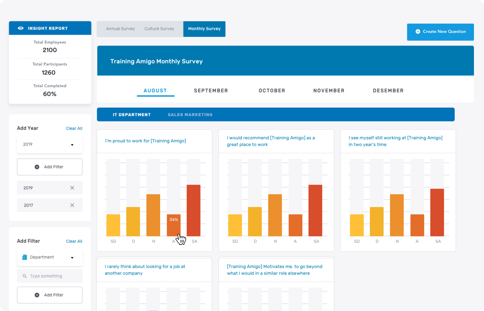Image resolution: width=484 pixels, height=311 pixels.
Task: Click Add Filter button under Add Year
Action: (x=50, y=167)
